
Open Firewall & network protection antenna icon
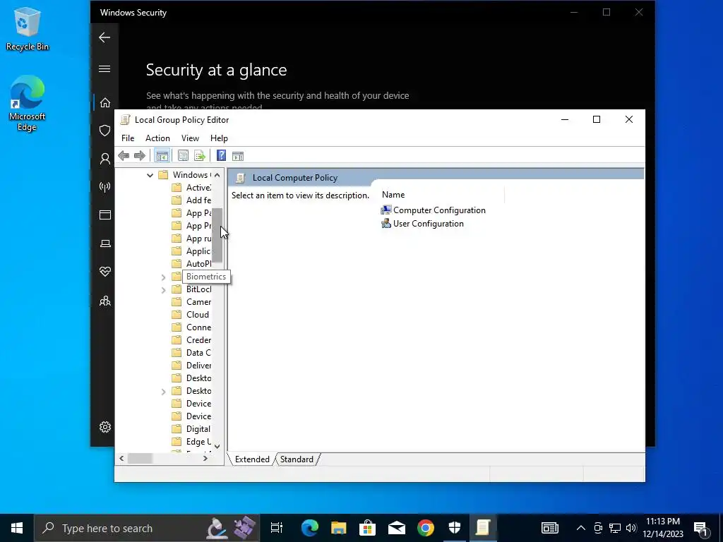coord(105,186)
